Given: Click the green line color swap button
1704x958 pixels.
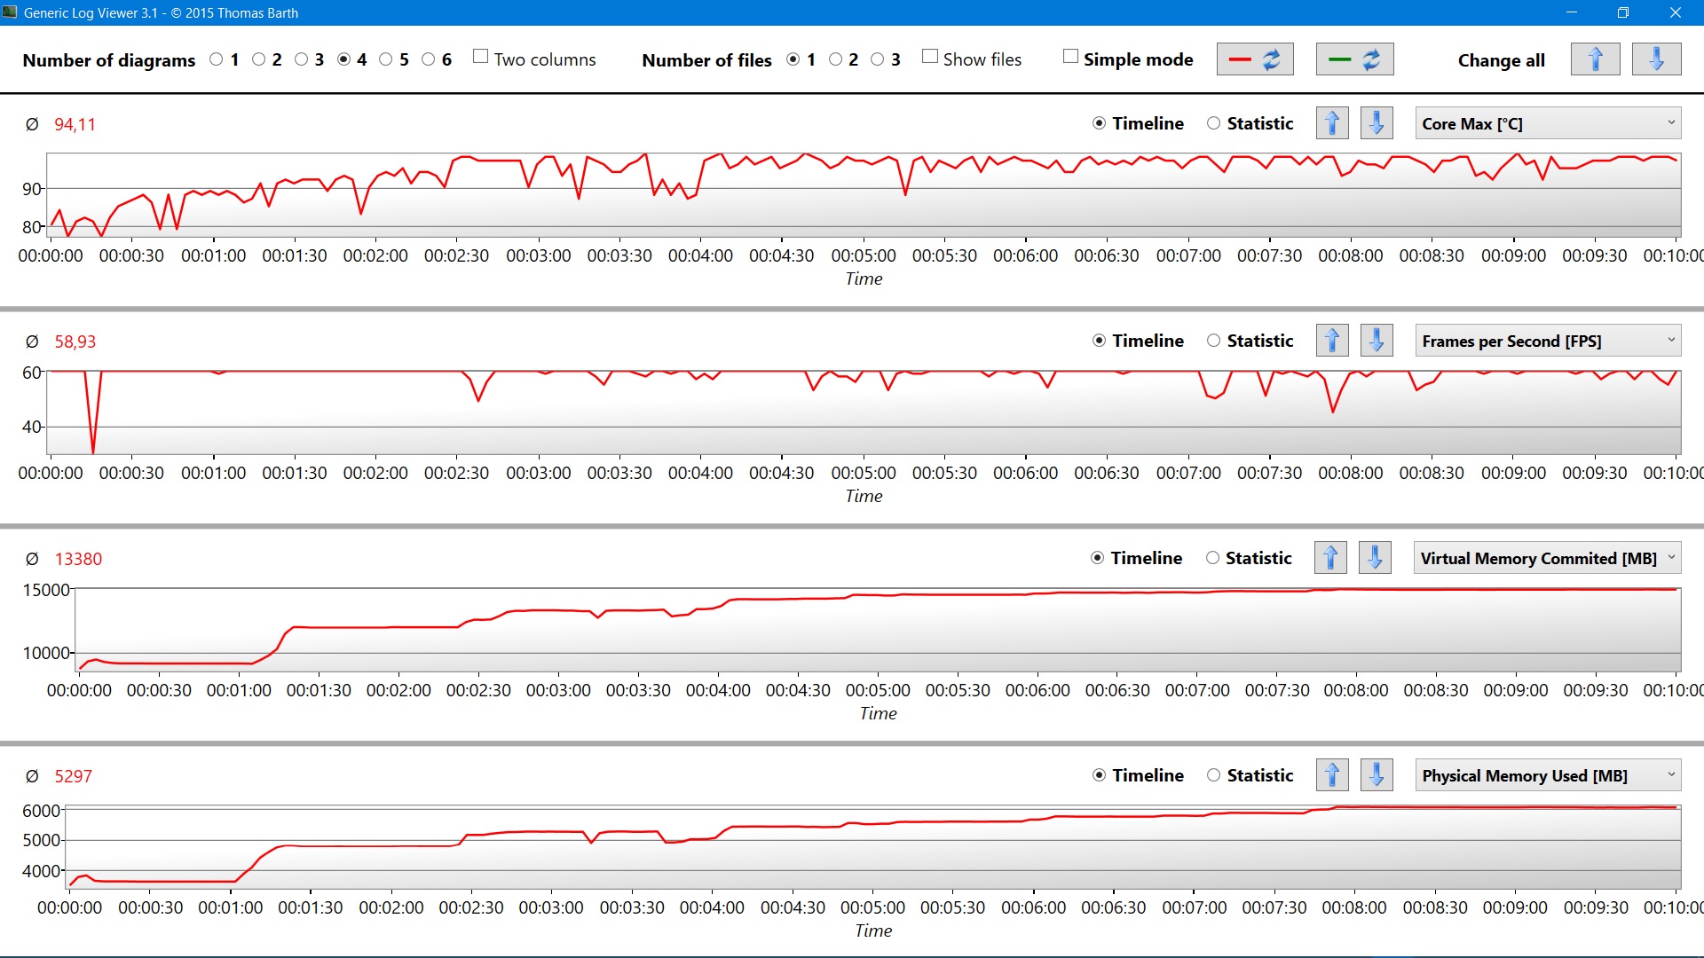Looking at the screenshot, I should pos(1354,59).
